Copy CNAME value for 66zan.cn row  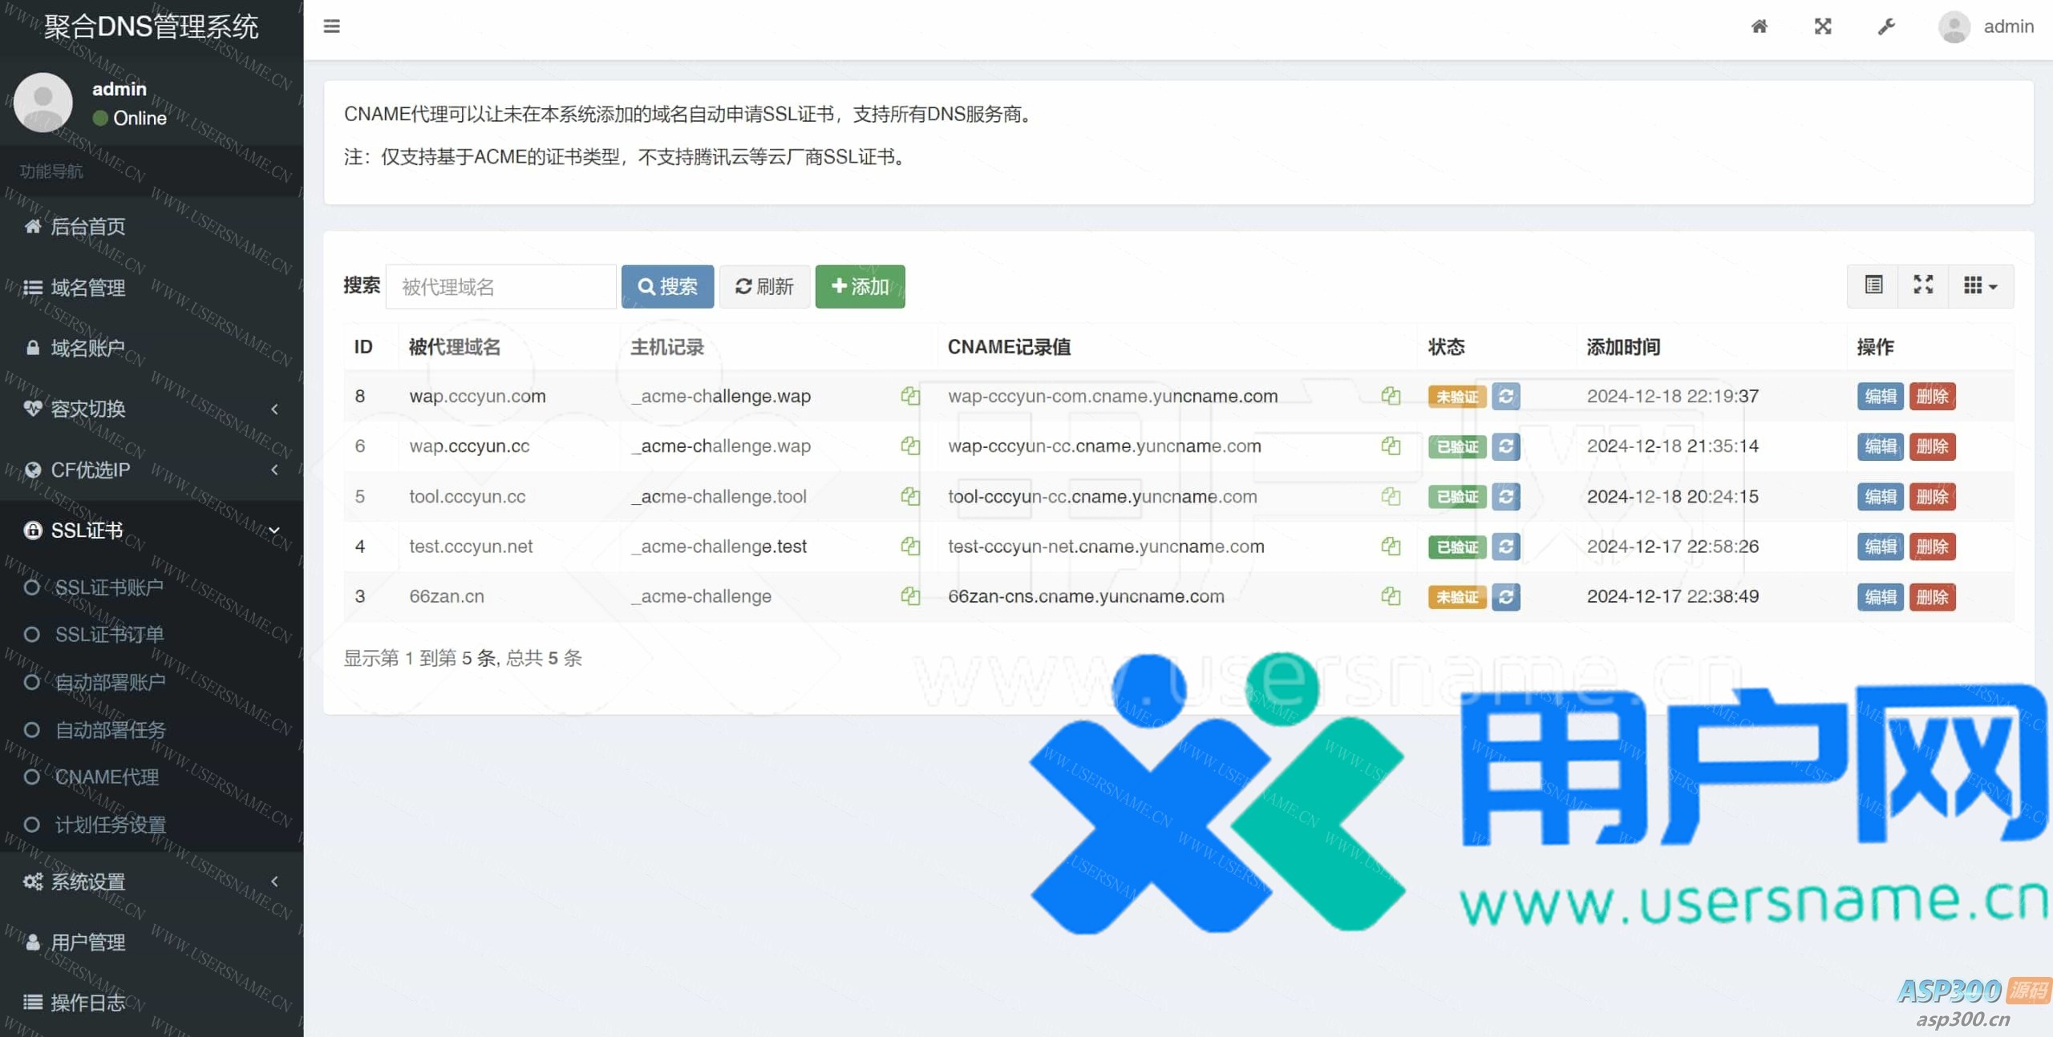pos(1391,596)
